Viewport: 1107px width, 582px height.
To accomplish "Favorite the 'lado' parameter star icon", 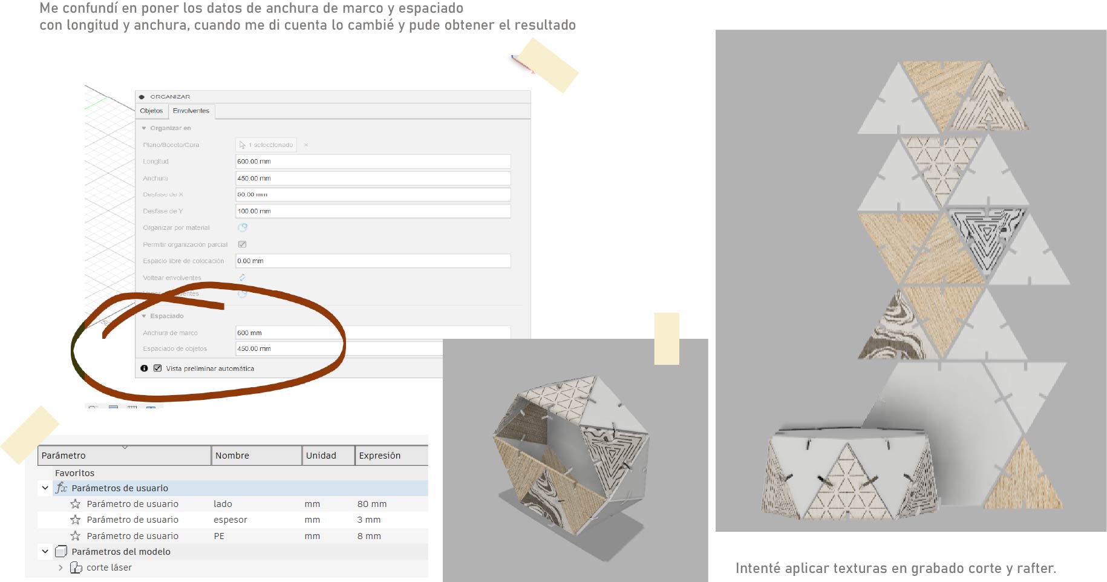I will [x=75, y=504].
